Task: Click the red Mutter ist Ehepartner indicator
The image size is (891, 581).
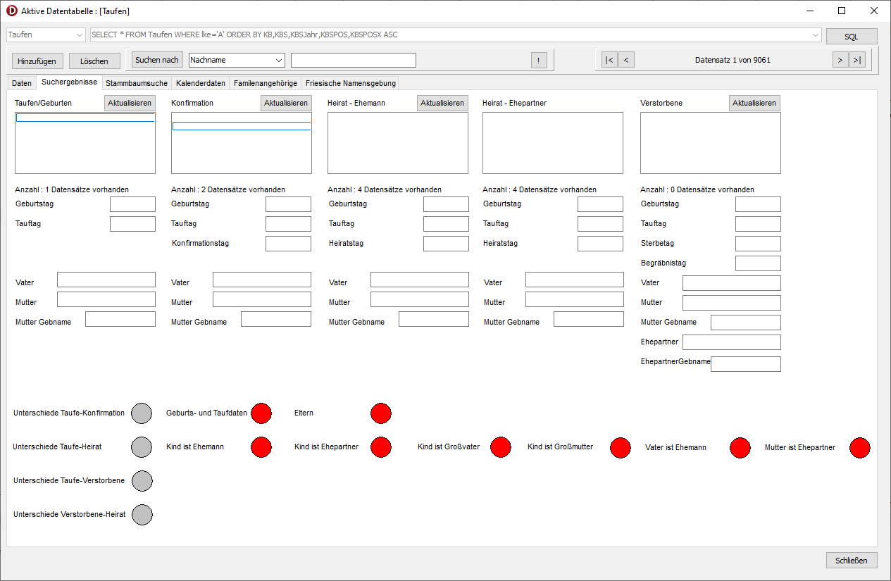Action: [x=859, y=447]
